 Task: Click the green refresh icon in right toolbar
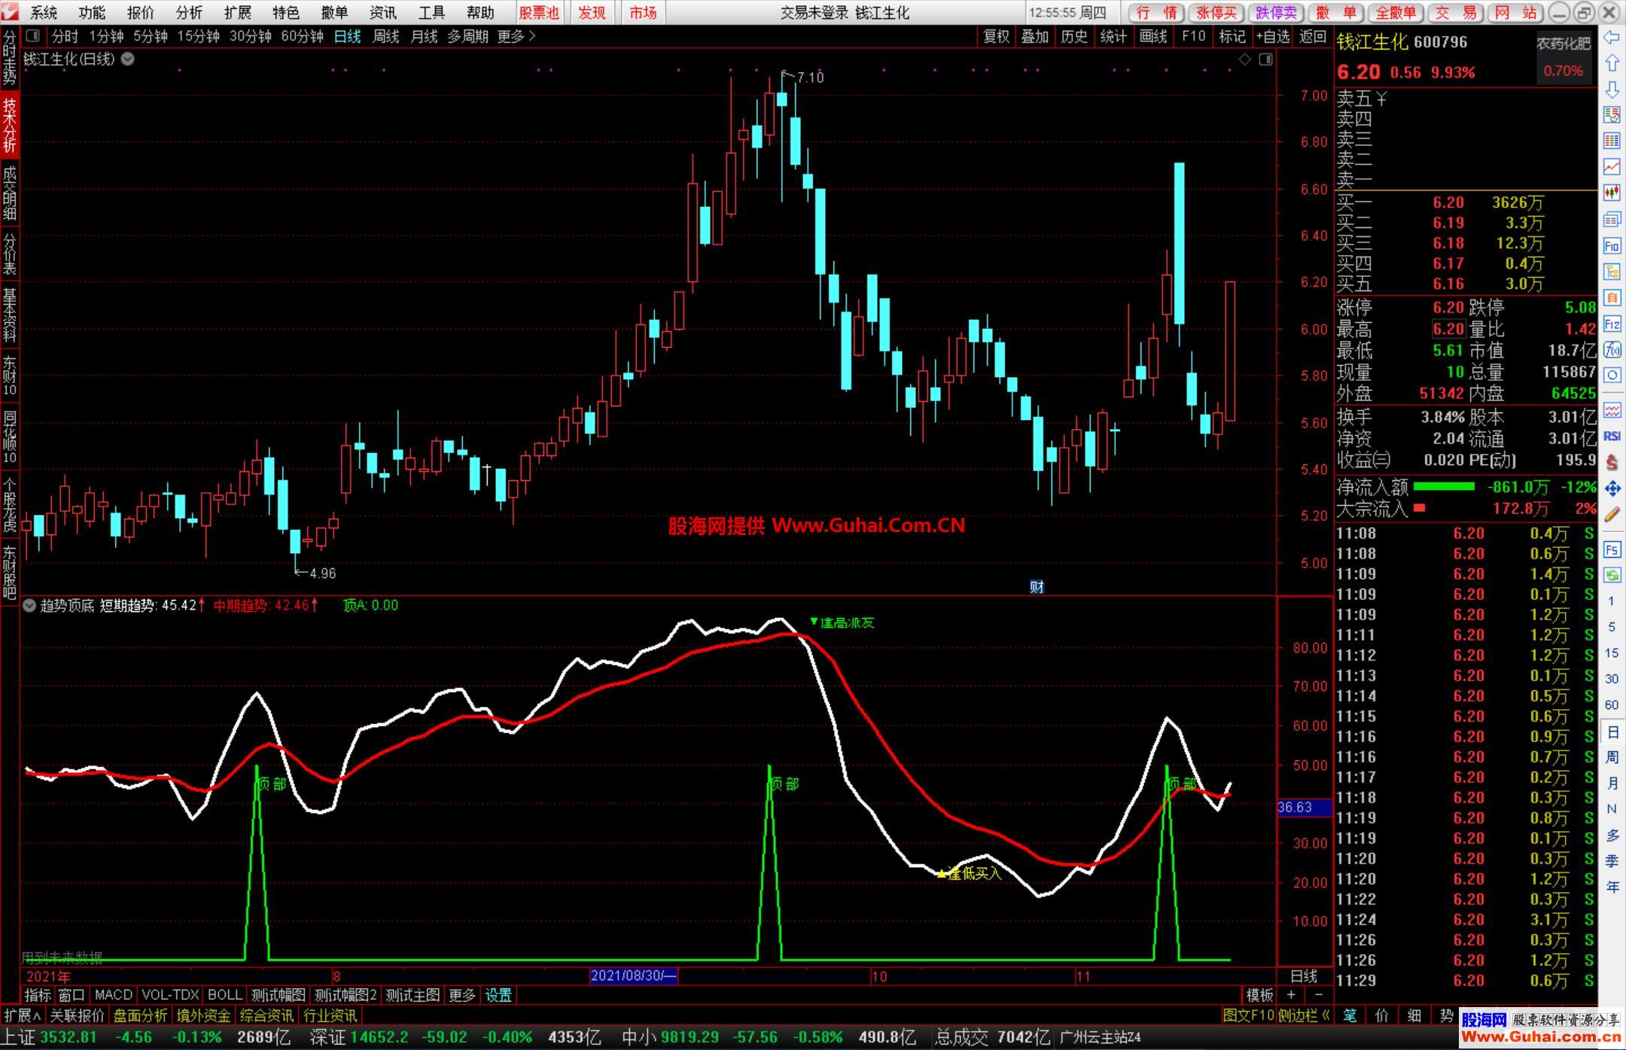[x=1612, y=576]
